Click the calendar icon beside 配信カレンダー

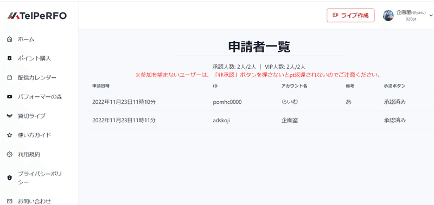click(x=10, y=77)
